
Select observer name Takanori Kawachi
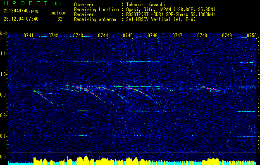point(145,5)
